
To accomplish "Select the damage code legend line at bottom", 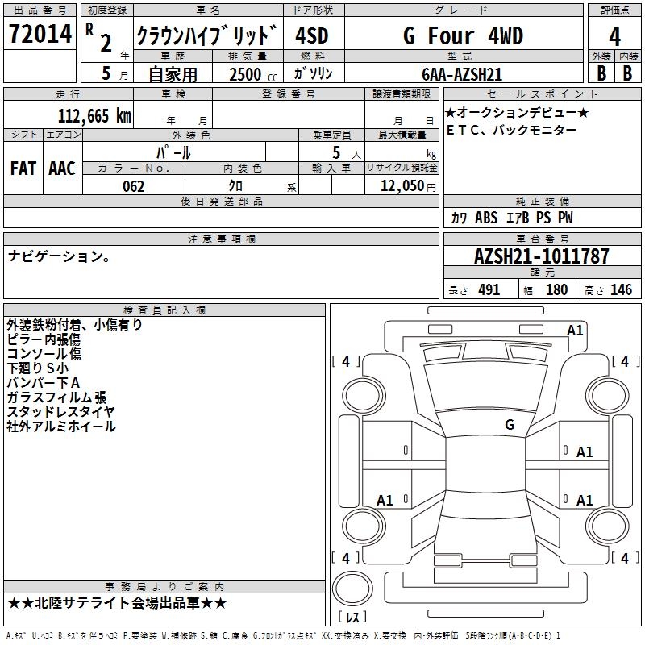I will [284, 635].
